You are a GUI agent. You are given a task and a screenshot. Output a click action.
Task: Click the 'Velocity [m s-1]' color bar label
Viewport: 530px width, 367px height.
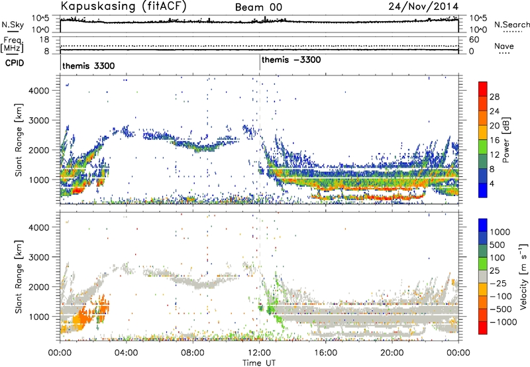click(523, 276)
